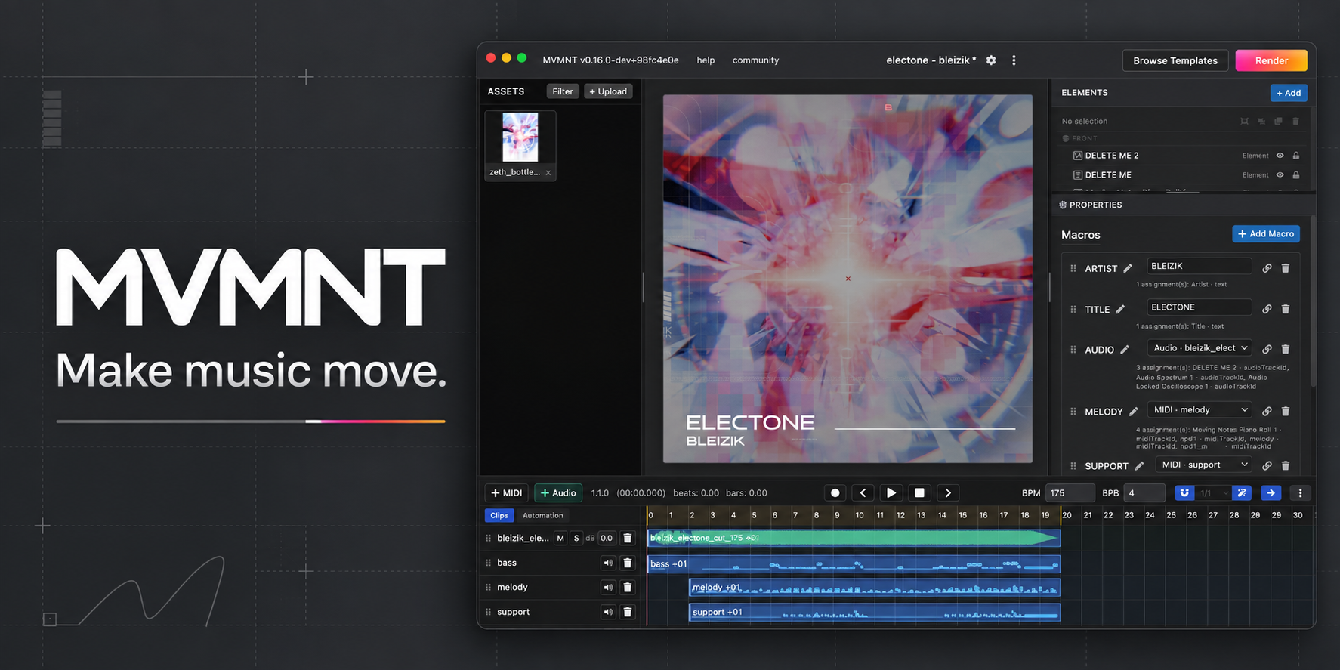Remove the zeth_bottle asset with its x
The height and width of the screenshot is (670, 1340).
548,173
